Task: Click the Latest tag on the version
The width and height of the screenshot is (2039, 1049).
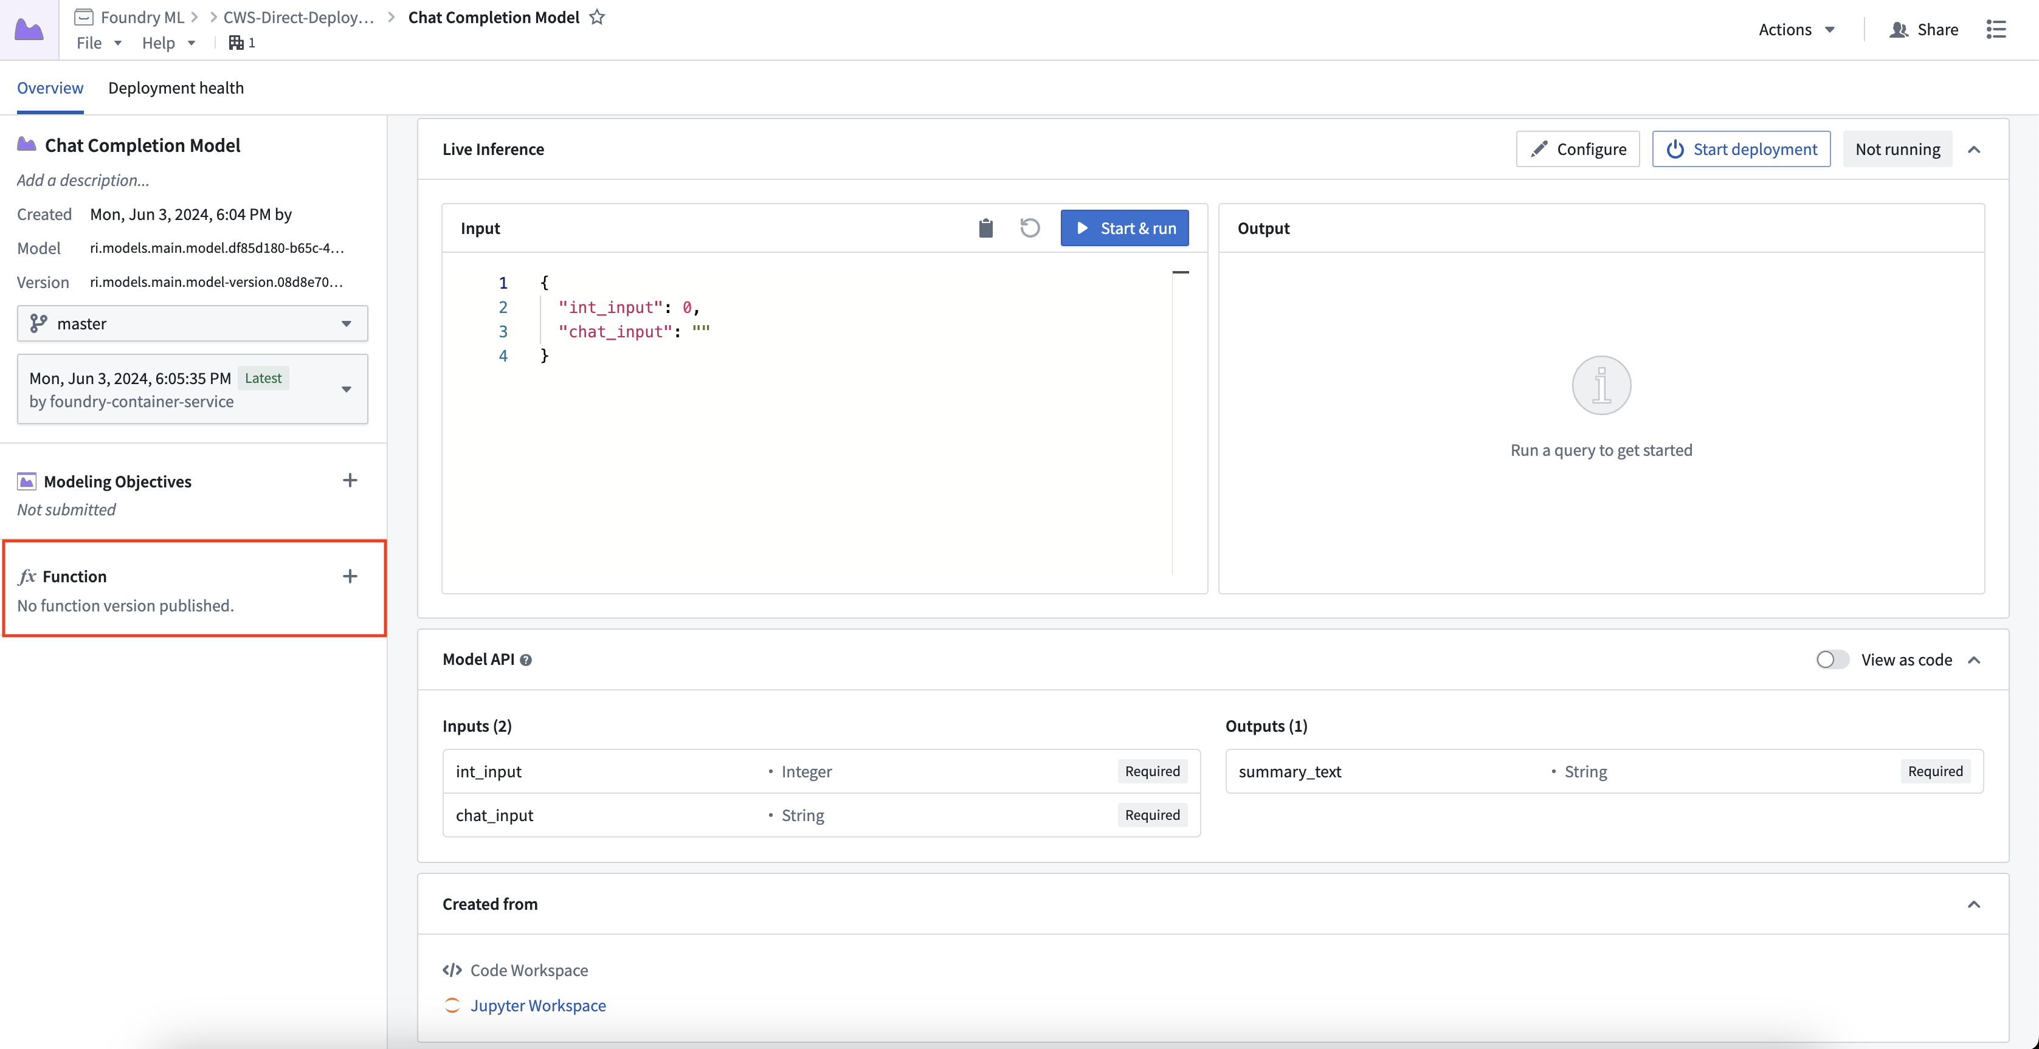Action: point(263,378)
